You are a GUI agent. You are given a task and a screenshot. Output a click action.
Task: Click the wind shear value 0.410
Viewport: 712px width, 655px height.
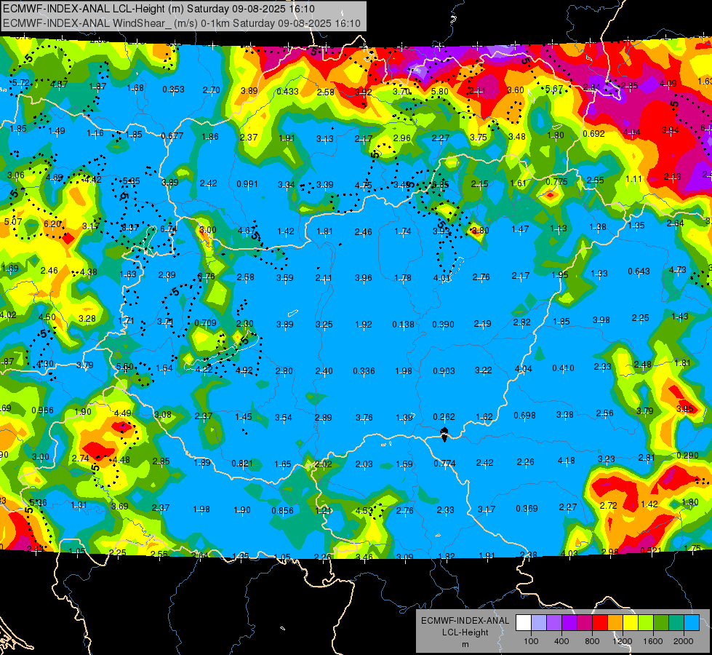point(563,368)
